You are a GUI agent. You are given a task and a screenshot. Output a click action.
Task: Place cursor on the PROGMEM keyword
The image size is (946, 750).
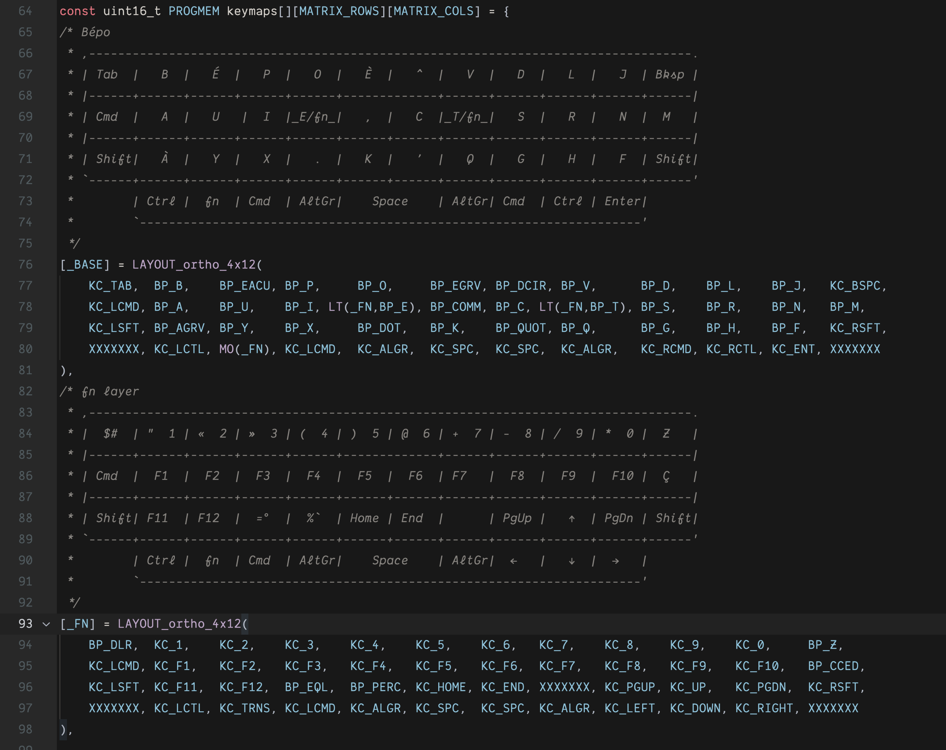point(193,11)
